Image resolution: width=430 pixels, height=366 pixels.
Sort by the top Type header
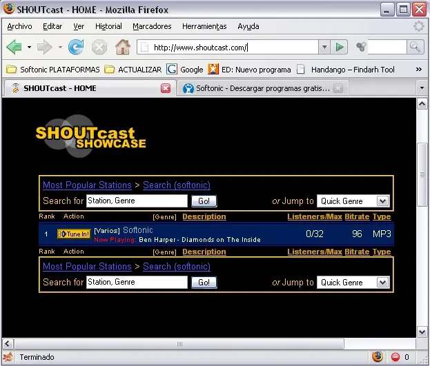[x=382, y=216]
